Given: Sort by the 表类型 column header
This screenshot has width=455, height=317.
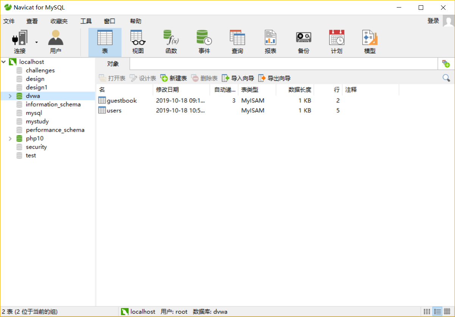Looking at the screenshot, I should (x=257, y=90).
